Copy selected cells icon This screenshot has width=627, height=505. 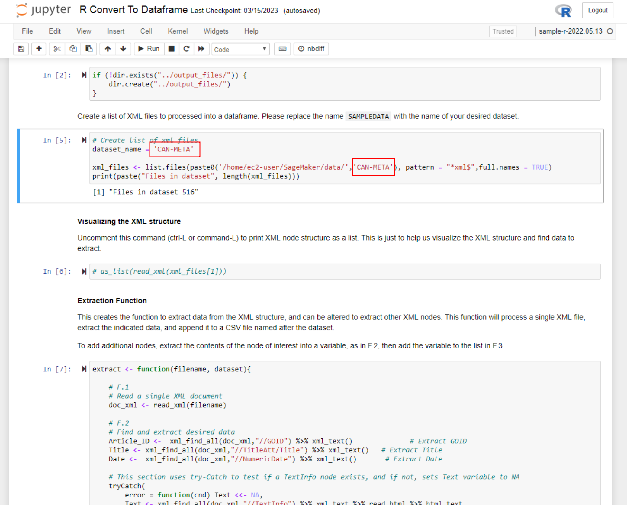click(73, 49)
